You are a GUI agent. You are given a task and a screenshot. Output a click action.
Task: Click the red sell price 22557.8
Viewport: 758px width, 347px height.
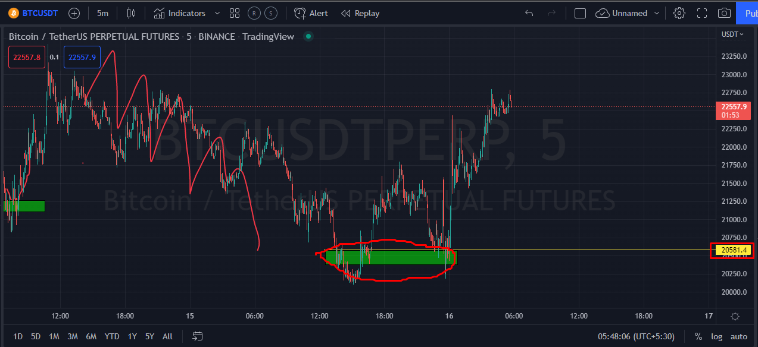click(x=27, y=57)
